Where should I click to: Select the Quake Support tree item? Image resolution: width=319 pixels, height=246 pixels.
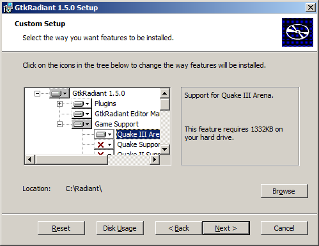[x=138, y=144]
